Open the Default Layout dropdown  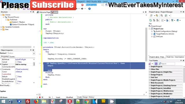click(x=102, y=5)
